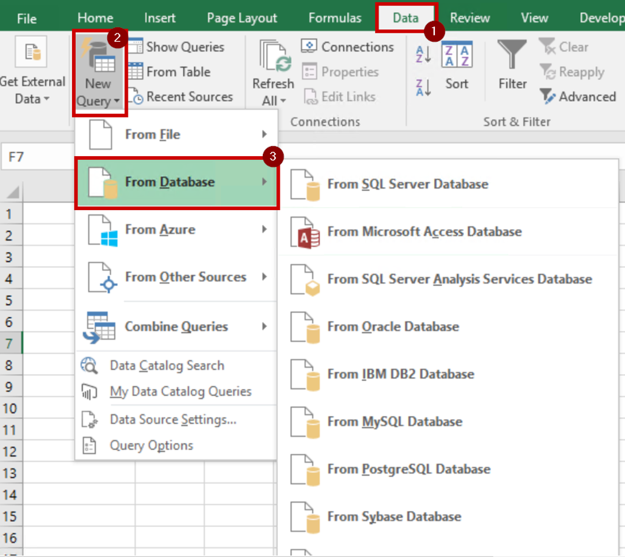Switch to the Home tab
The width and height of the screenshot is (625, 557).
(95, 18)
